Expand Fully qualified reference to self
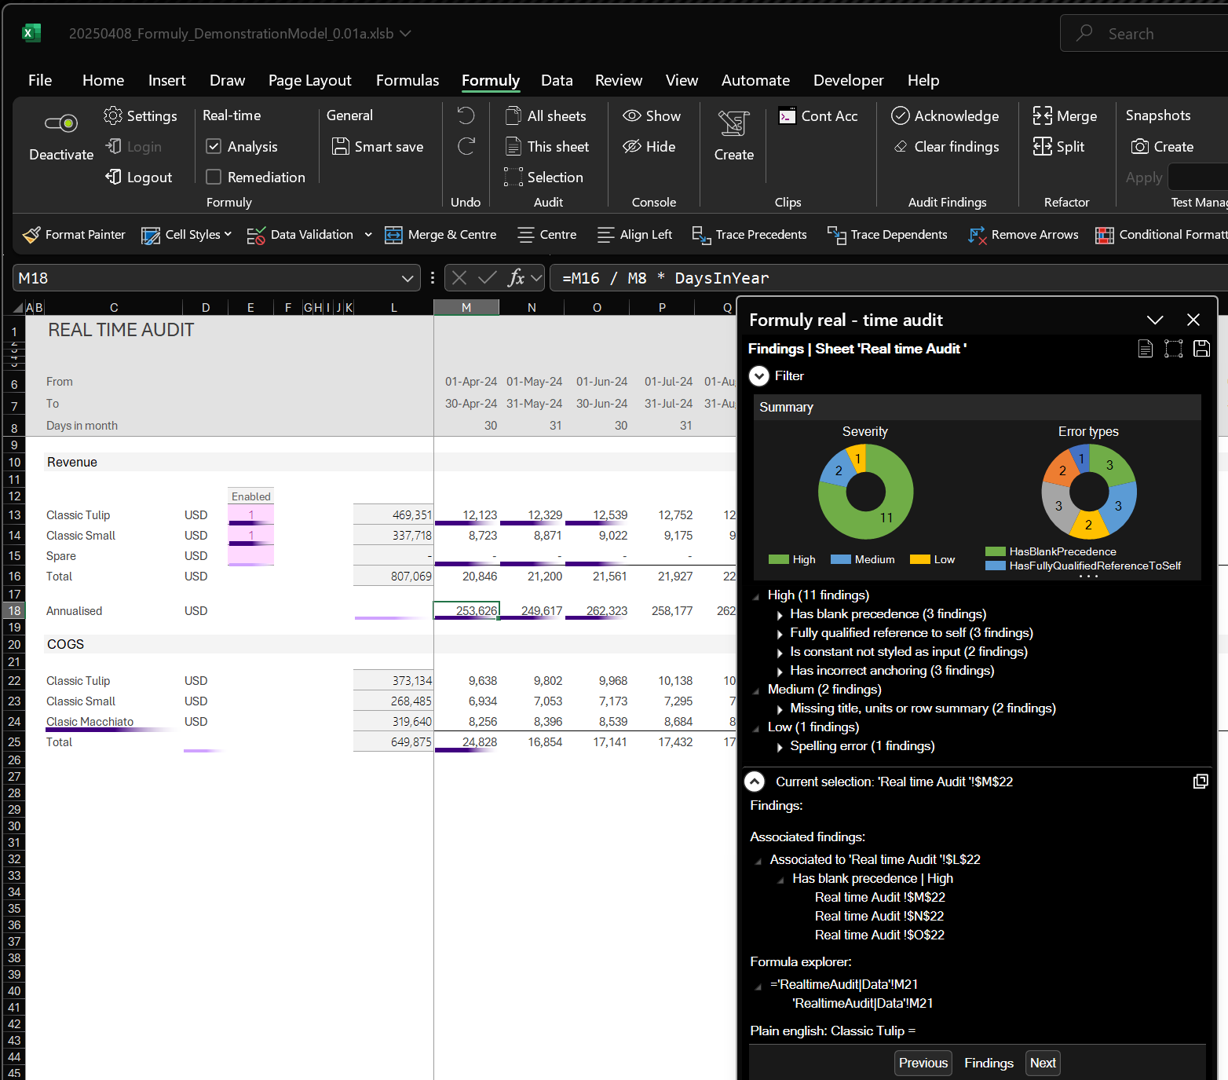Screen dimensions: 1228x1080 [x=780, y=633]
